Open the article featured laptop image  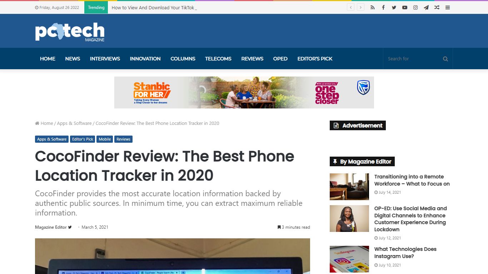(x=173, y=256)
